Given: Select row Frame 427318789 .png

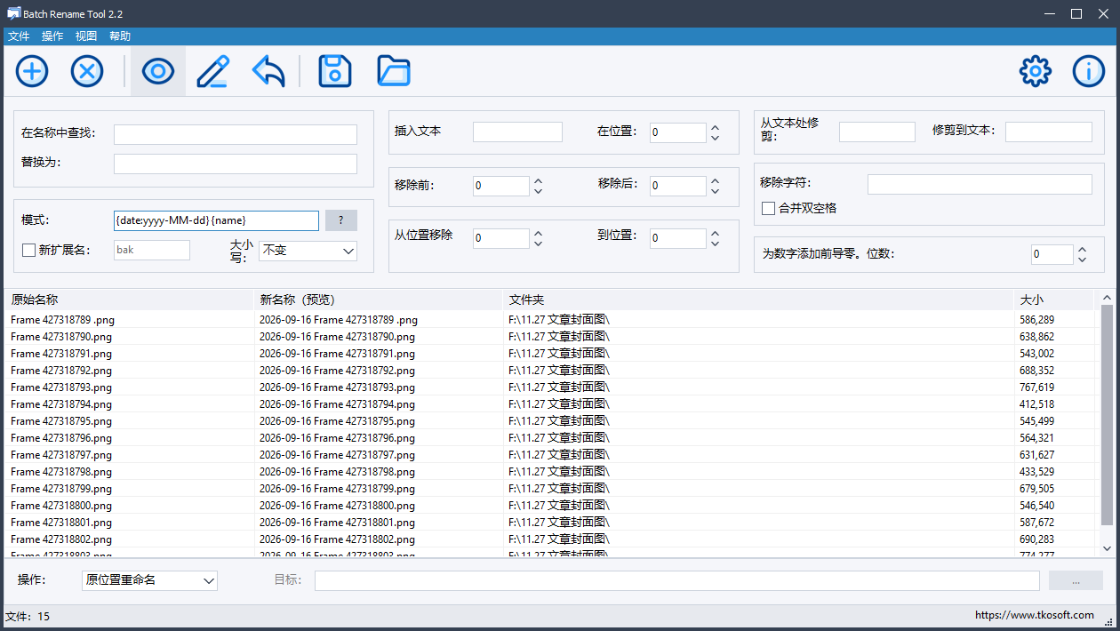Looking at the screenshot, I should coord(549,320).
